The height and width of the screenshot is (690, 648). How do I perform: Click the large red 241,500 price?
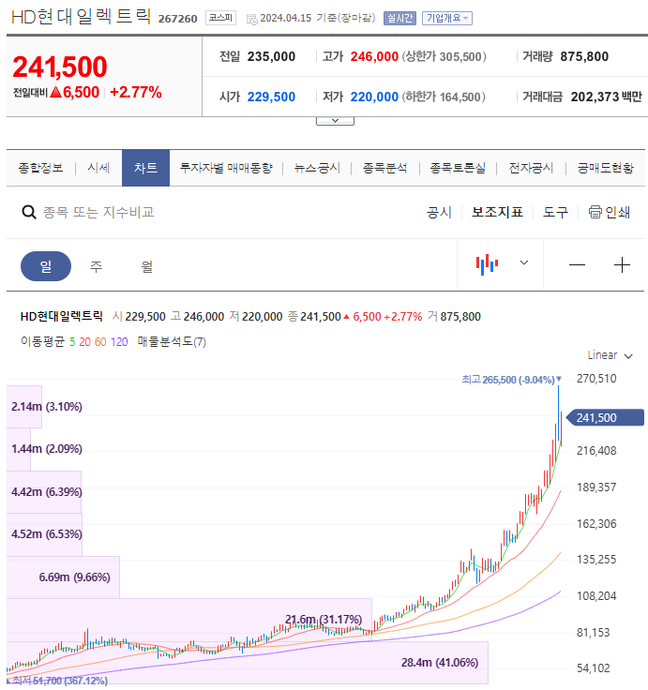coord(60,67)
